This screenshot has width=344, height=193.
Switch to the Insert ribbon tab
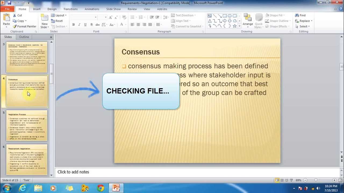(37, 9)
